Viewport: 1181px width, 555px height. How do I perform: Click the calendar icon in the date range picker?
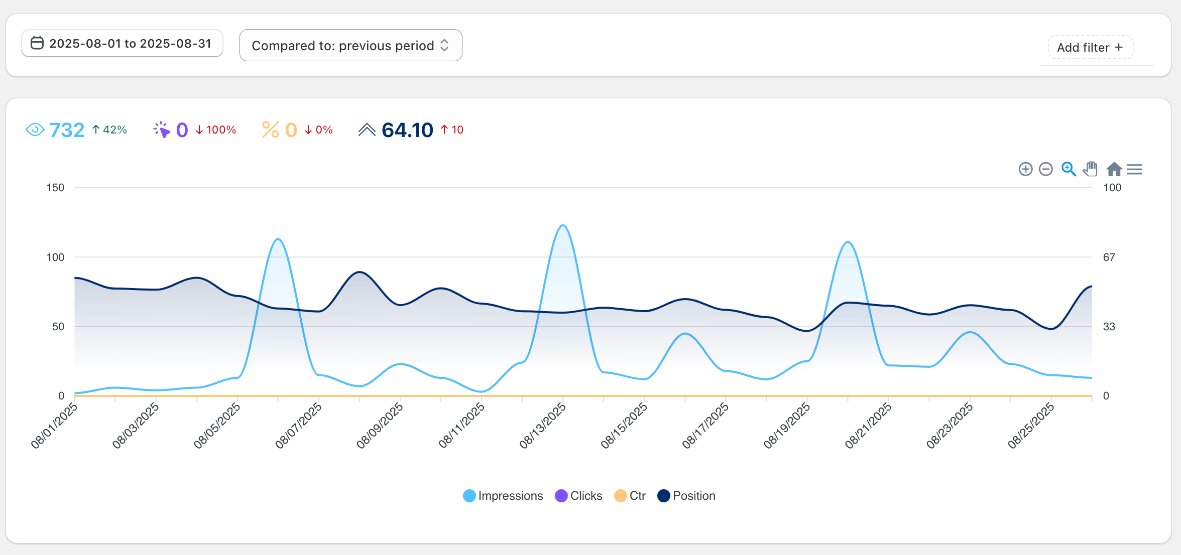click(37, 43)
